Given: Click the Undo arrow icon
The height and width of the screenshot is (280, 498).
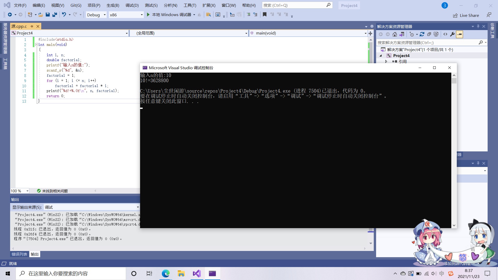Looking at the screenshot, I should [x=64, y=15].
